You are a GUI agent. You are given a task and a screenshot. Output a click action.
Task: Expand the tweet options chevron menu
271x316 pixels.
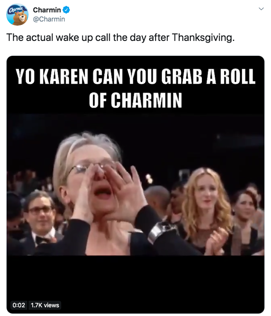click(x=261, y=9)
